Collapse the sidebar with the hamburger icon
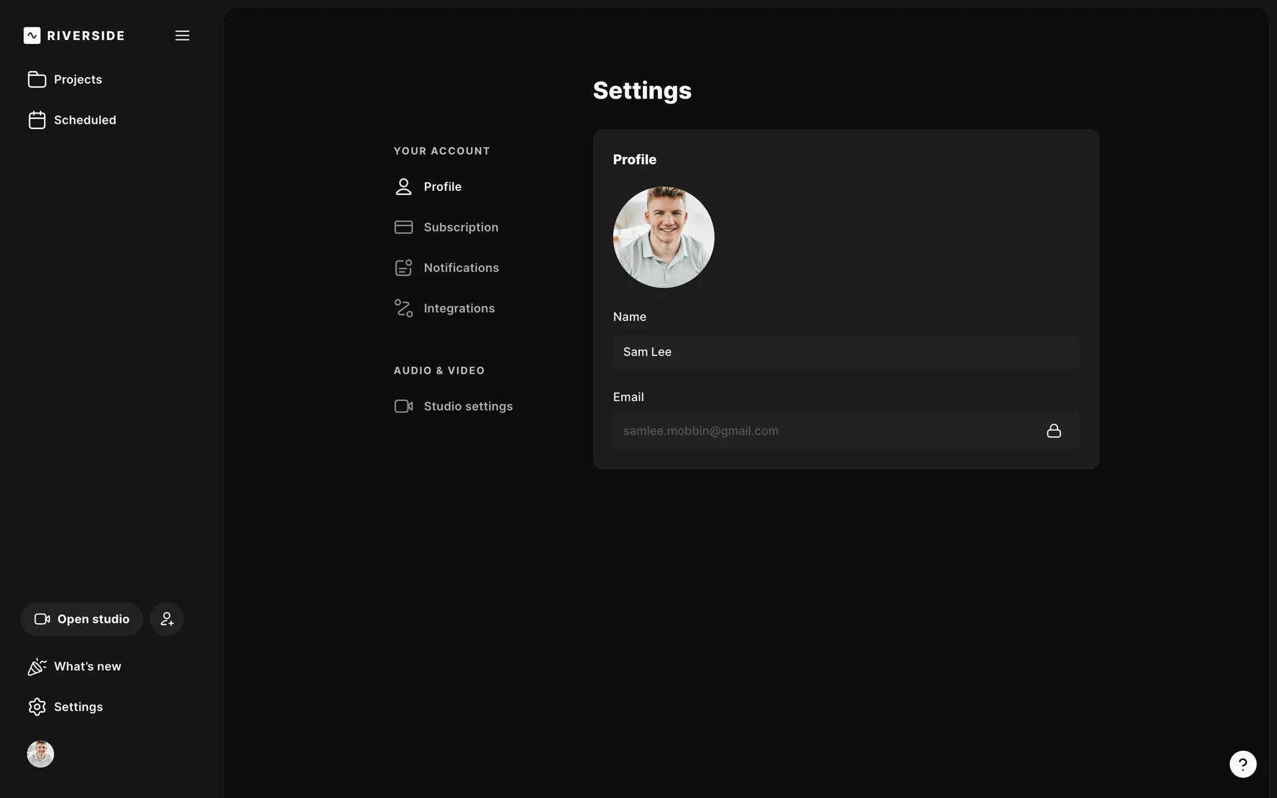The width and height of the screenshot is (1277, 798). click(x=182, y=35)
